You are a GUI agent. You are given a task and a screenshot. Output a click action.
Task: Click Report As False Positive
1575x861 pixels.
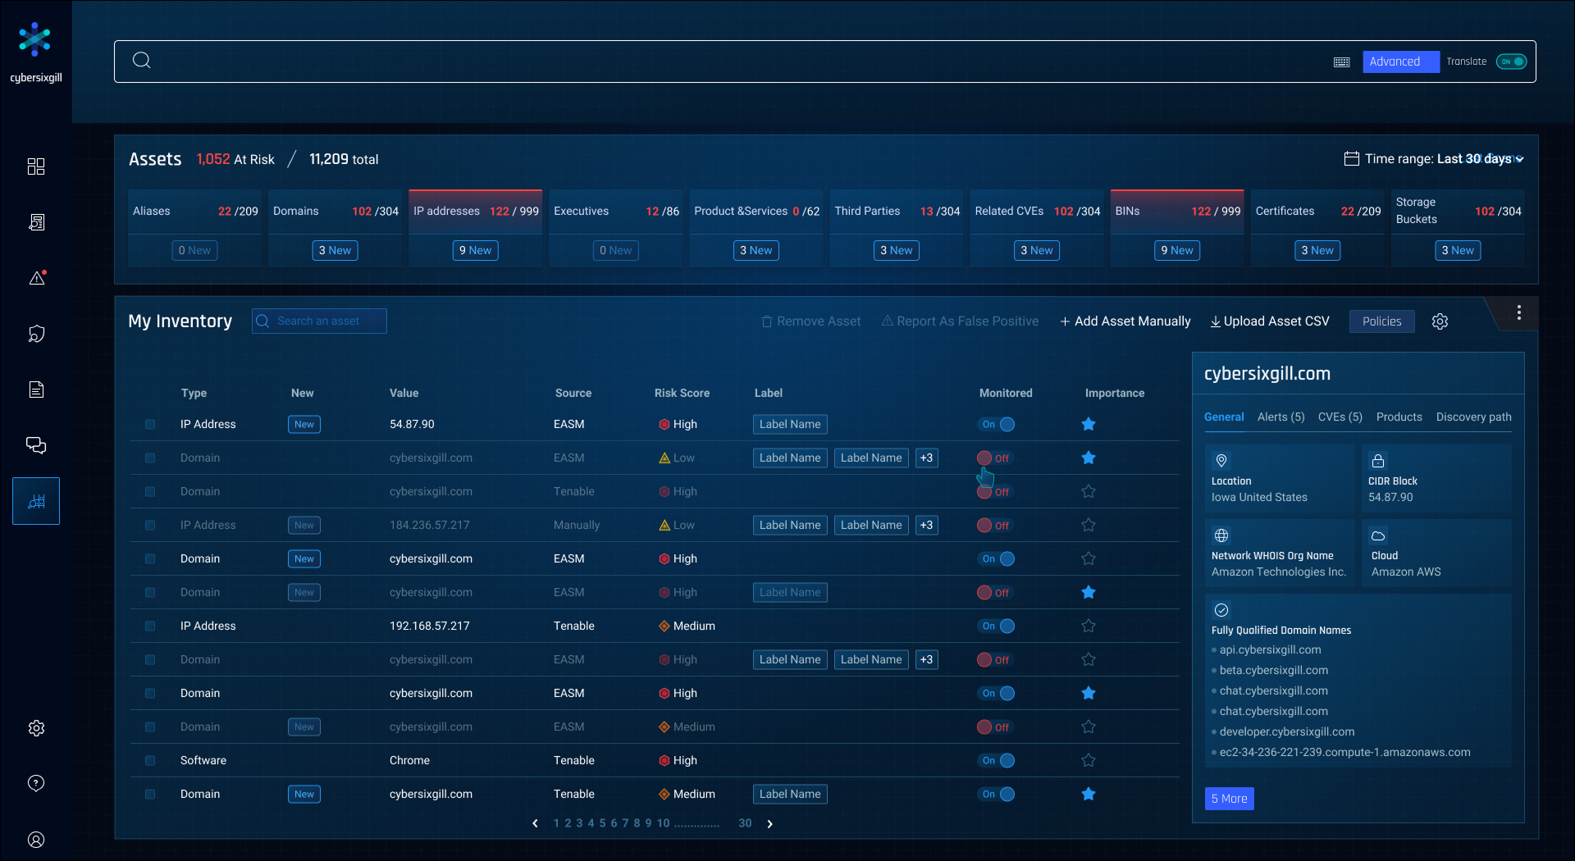click(960, 321)
